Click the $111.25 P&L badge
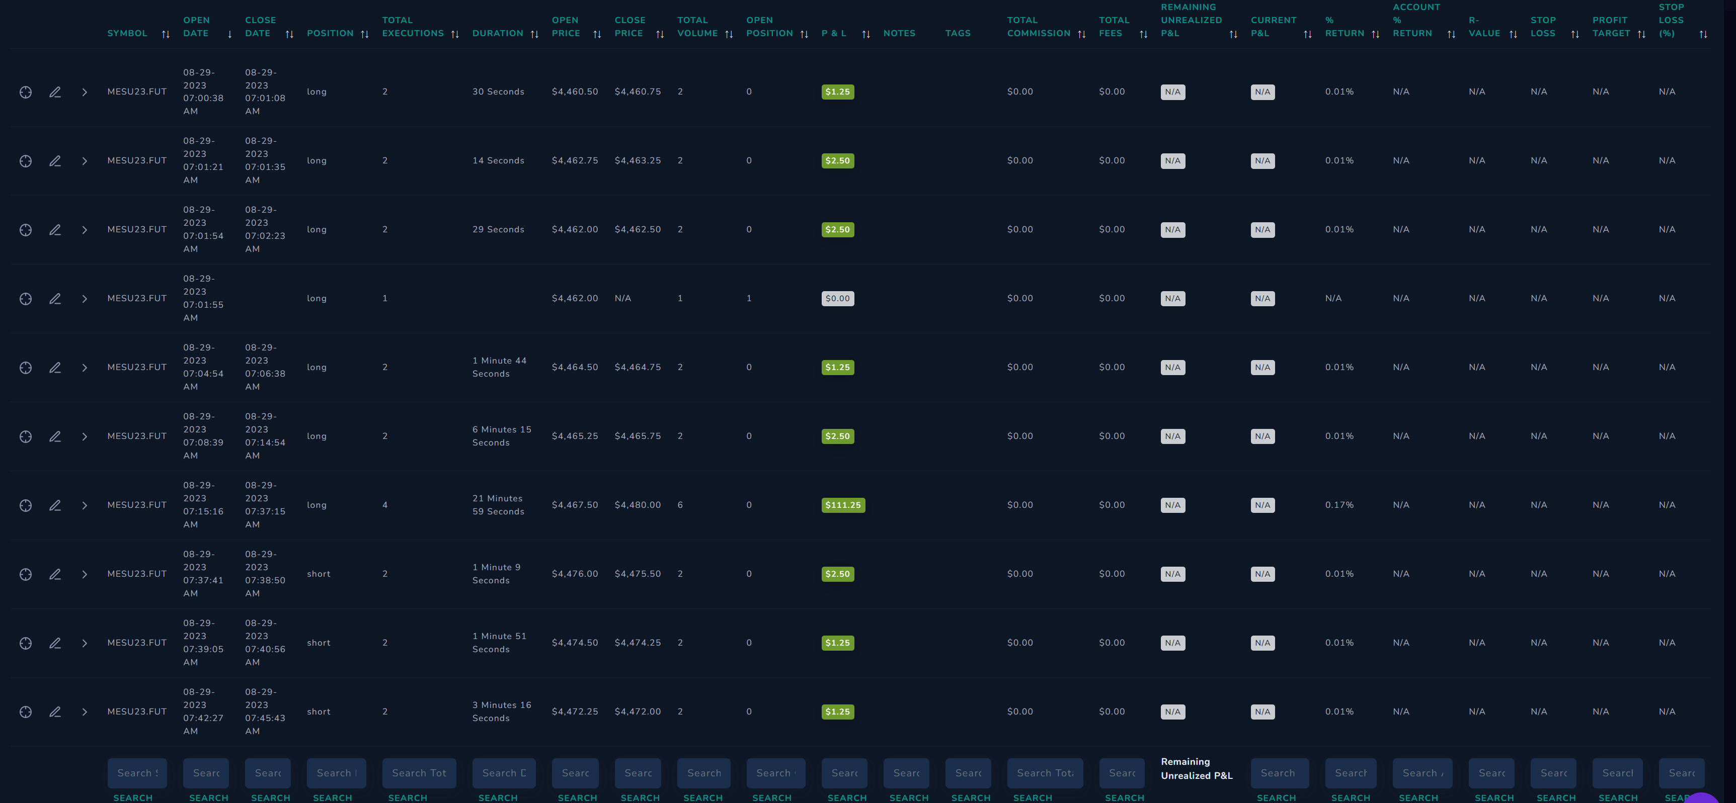The width and height of the screenshot is (1736, 803). 843,505
